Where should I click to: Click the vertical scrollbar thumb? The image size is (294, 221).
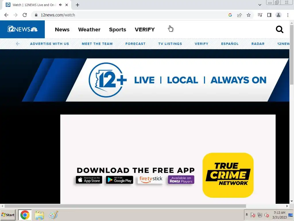pos(292,54)
